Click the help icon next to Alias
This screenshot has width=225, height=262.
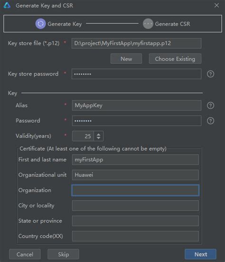pos(210,106)
